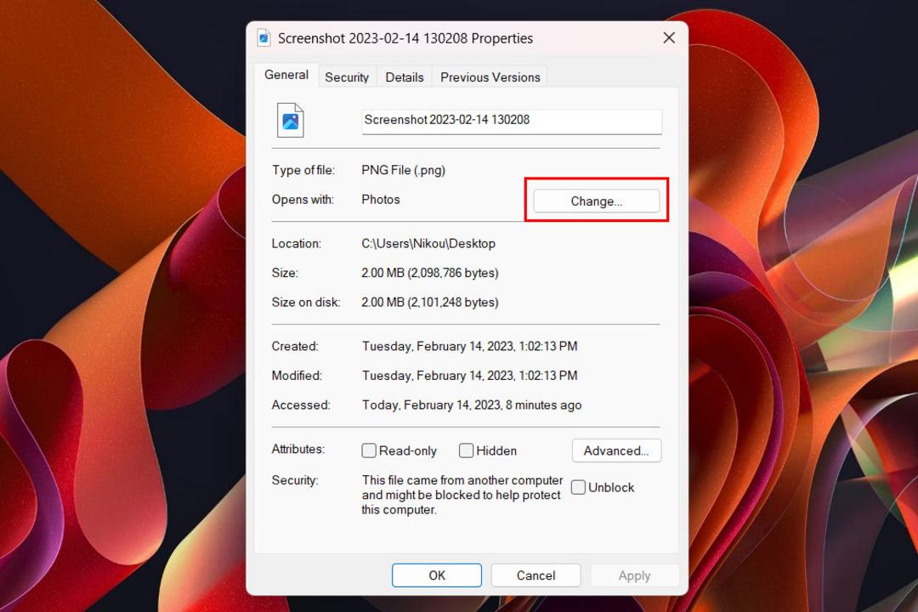The width and height of the screenshot is (918, 612).
Task: Click the Apply button
Action: point(635,575)
